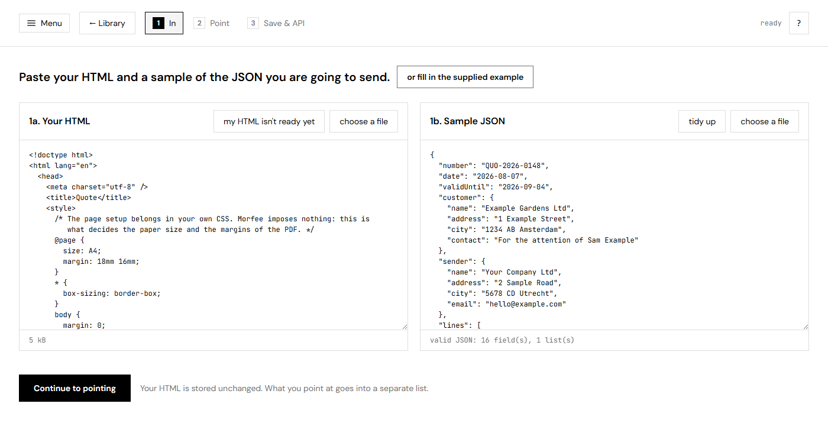Click inside the Sample JSON editor
Viewport: 828px width, 426px height.
(x=614, y=235)
